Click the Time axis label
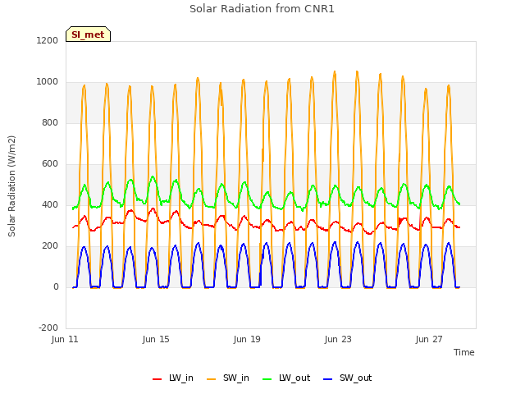Screen dimensions: 525x394 pos(464,352)
